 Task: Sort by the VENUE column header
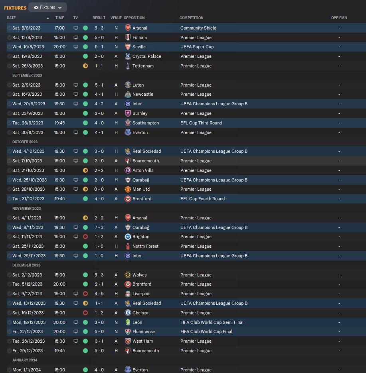116,18
